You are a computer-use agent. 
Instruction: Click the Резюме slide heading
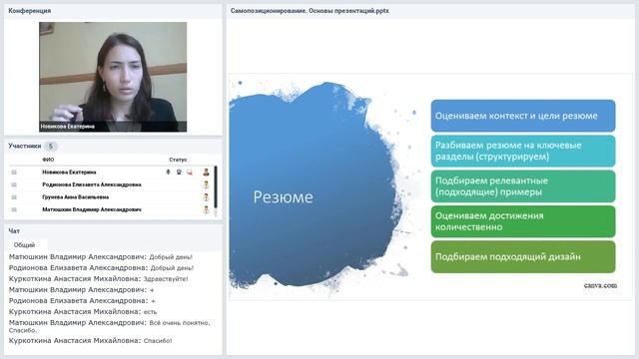[284, 197]
